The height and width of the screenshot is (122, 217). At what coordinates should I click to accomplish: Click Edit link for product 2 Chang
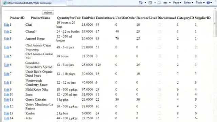(6, 32)
